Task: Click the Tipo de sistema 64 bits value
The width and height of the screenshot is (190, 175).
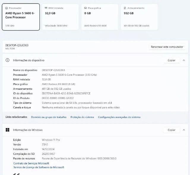Action: tap(77, 103)
